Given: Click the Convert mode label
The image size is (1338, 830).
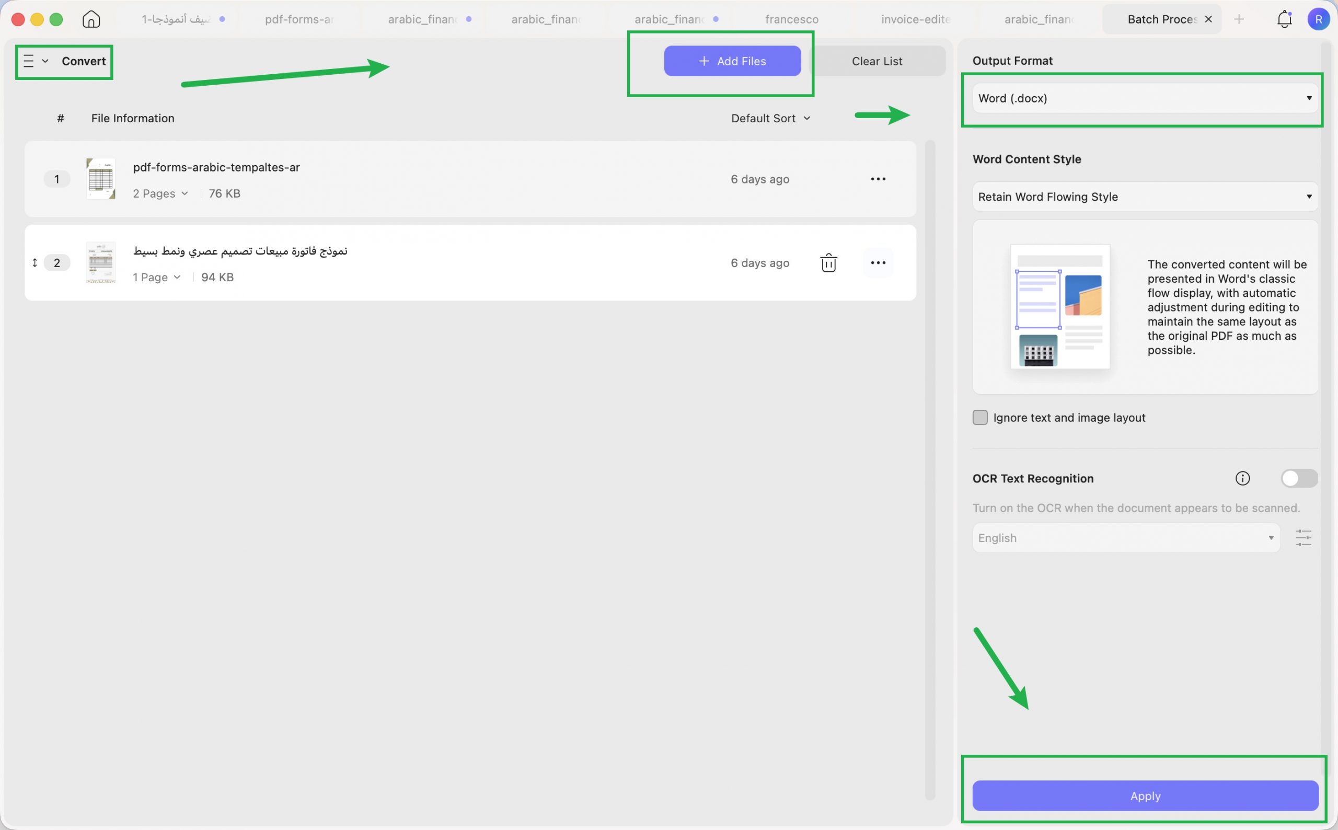Looking at the screenshot, I should (x=84, y=61).
